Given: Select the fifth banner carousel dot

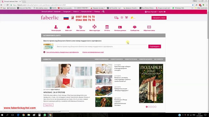Looking at the screenshot, I should tap(155, 107).
